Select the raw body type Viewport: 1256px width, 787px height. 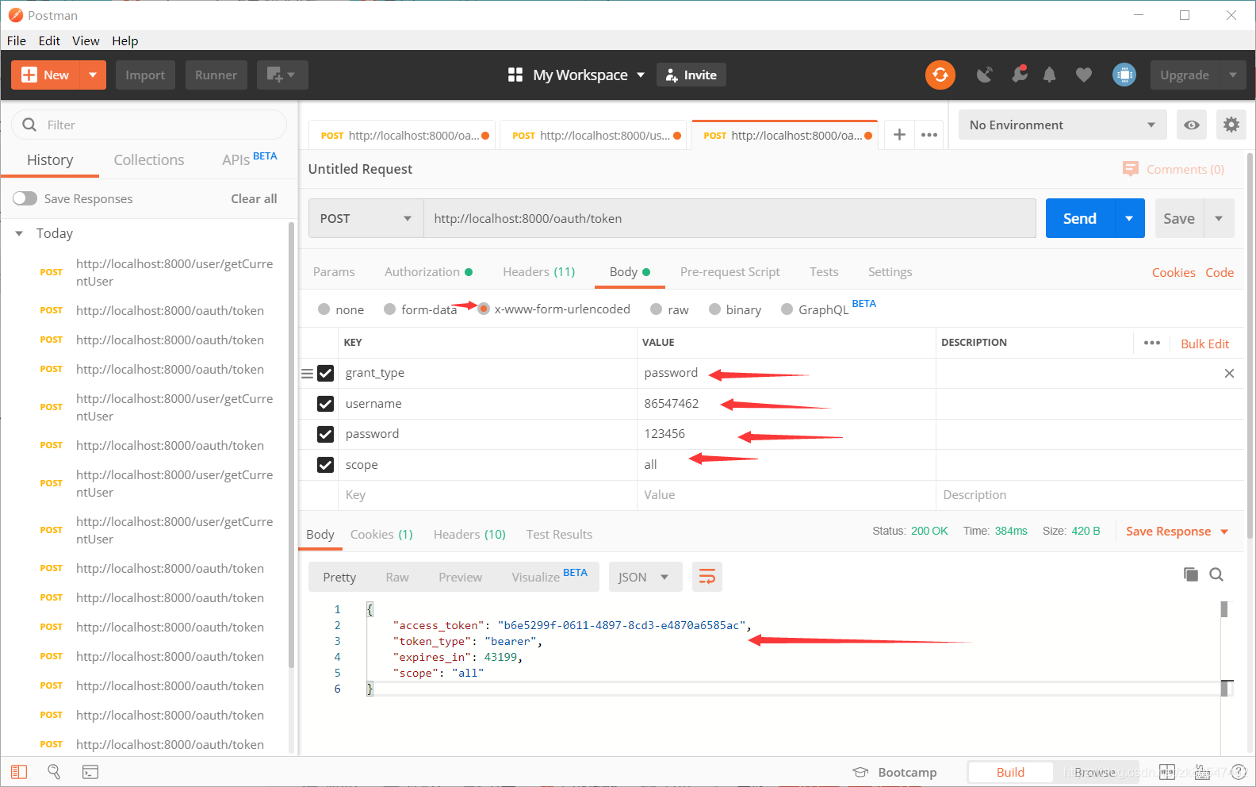(x=656, y=309)
